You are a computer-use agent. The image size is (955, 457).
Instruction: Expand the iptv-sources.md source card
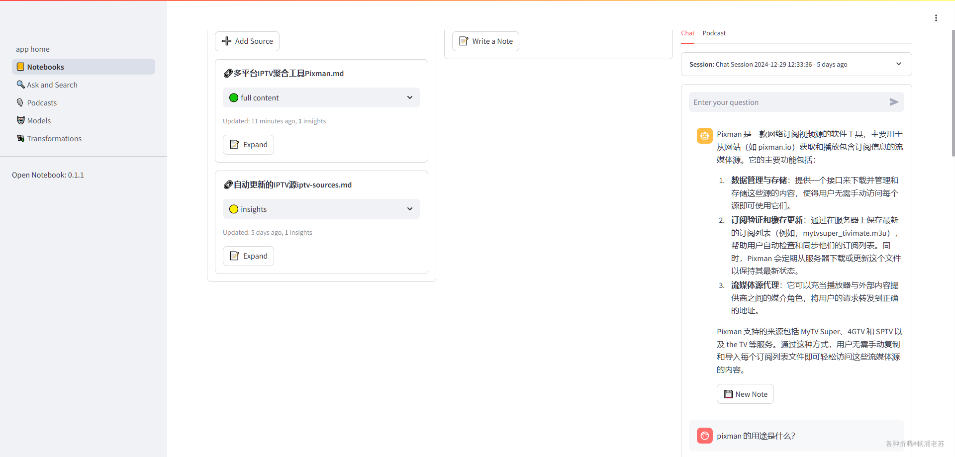248,256
